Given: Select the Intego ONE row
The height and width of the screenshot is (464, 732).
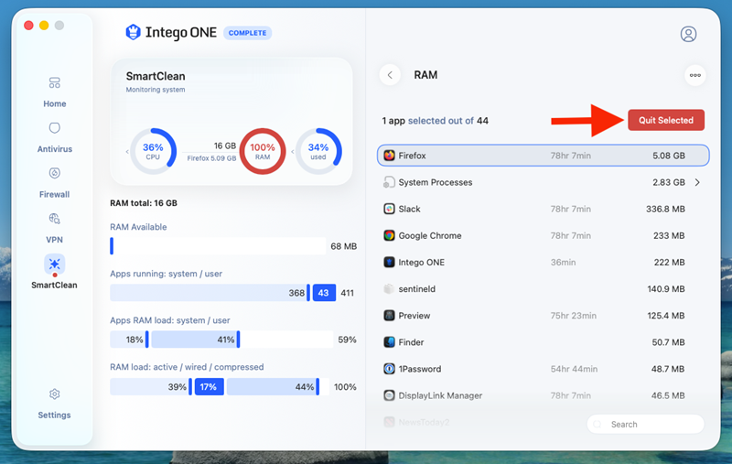Looking at the screenshot, I should tap(543, 262).
